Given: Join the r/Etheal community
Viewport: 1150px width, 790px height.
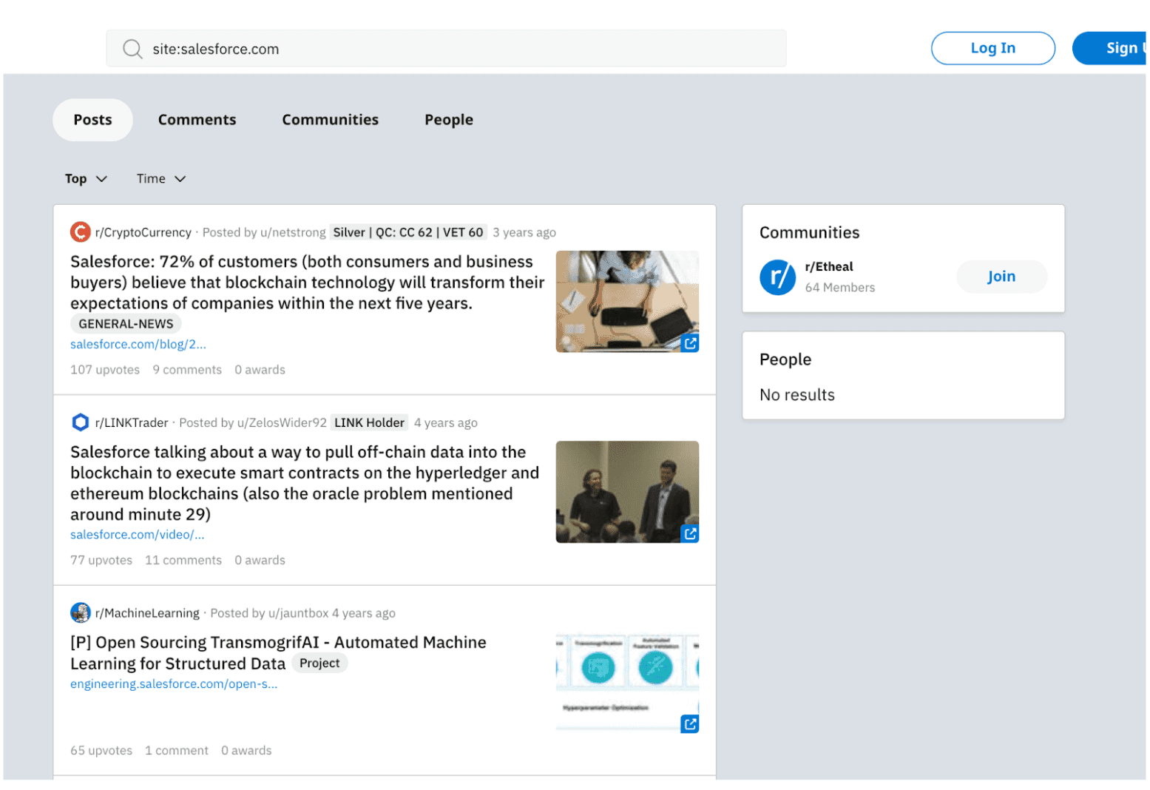Looking at the screenshot, I should click(x=1001, y=277).
